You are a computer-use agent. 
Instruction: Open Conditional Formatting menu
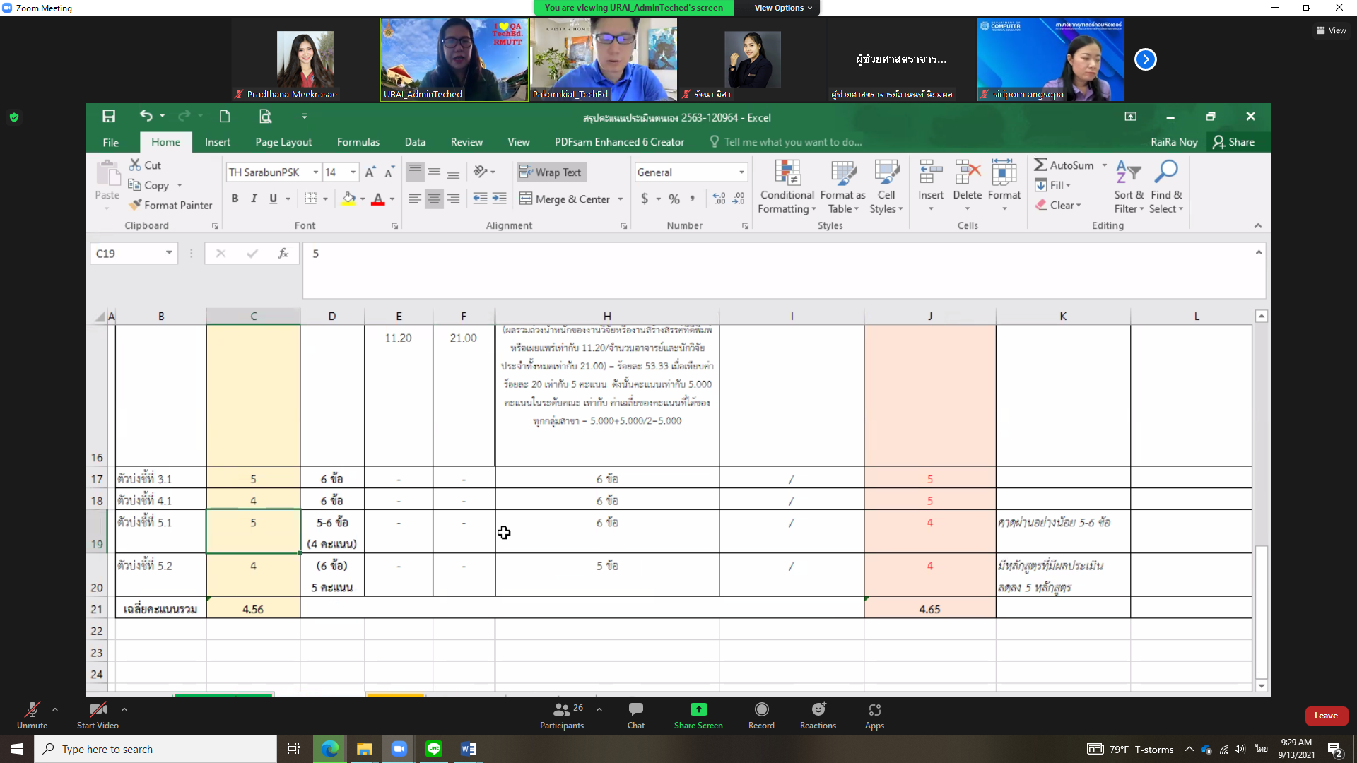point(787,187)
